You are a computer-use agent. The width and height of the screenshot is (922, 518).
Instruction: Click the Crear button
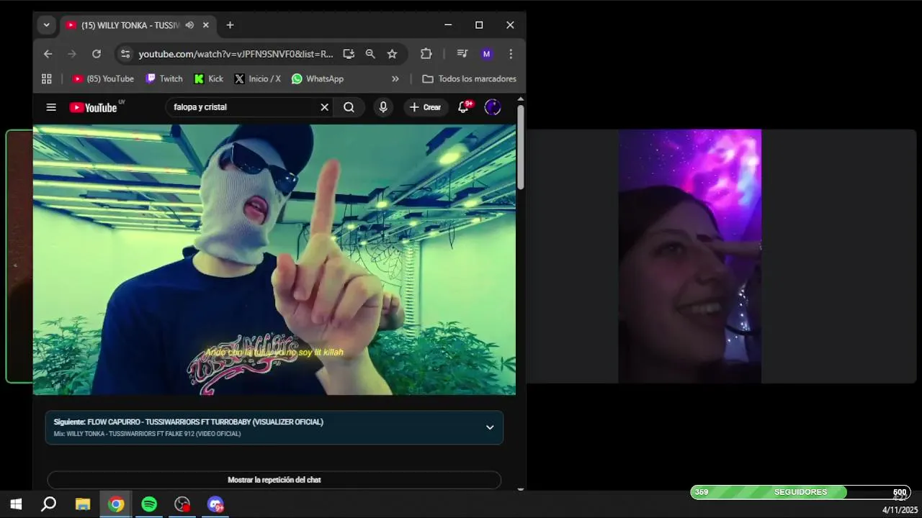pyautogui.click(x=425, y=107)
